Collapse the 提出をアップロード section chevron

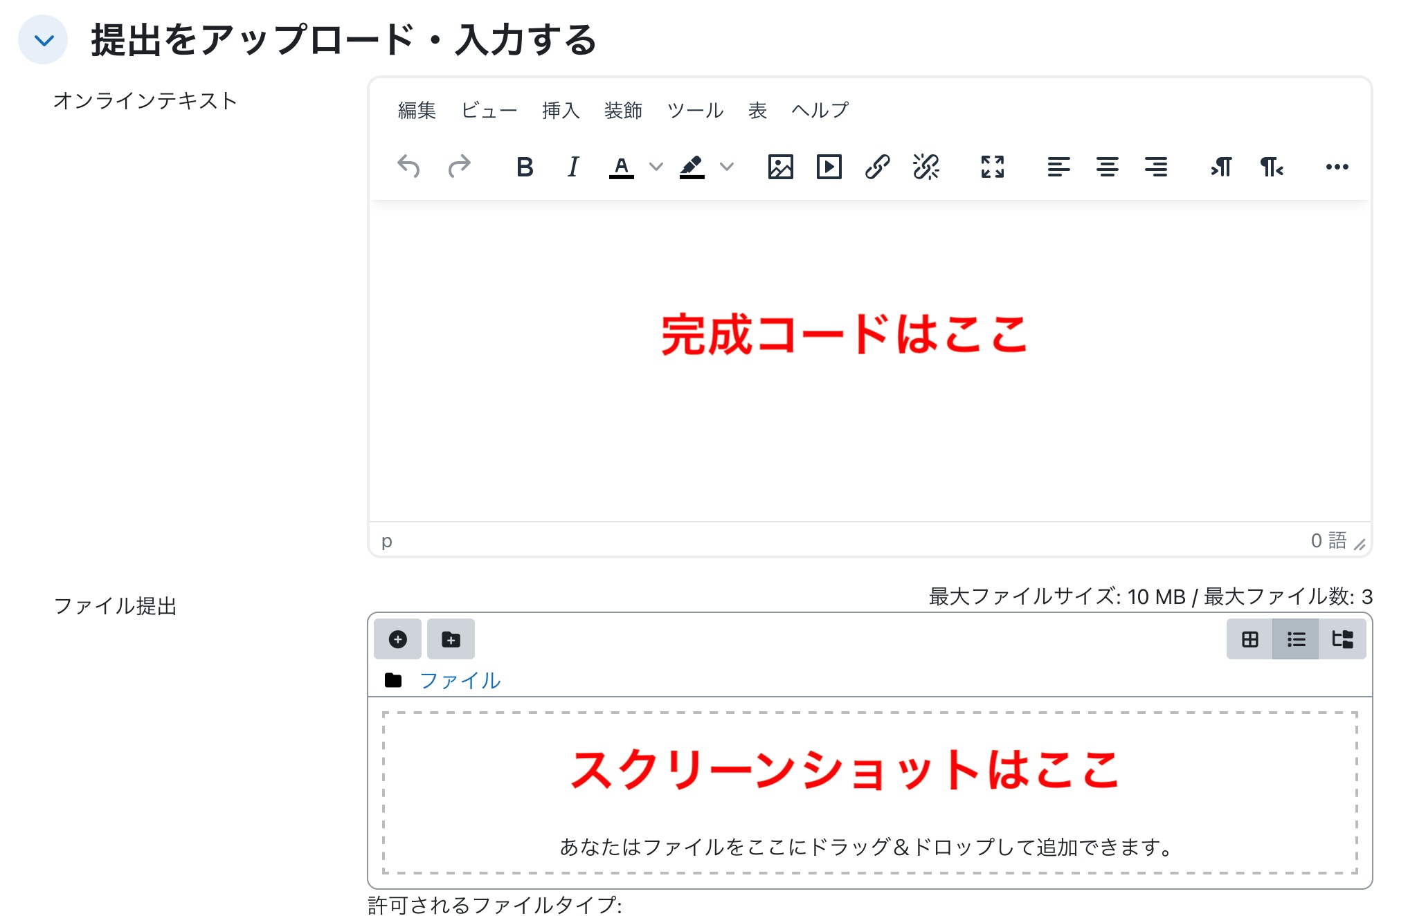44,40
